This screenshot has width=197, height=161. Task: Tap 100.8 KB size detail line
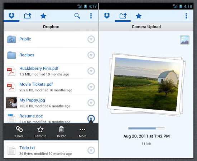[45, 106]
